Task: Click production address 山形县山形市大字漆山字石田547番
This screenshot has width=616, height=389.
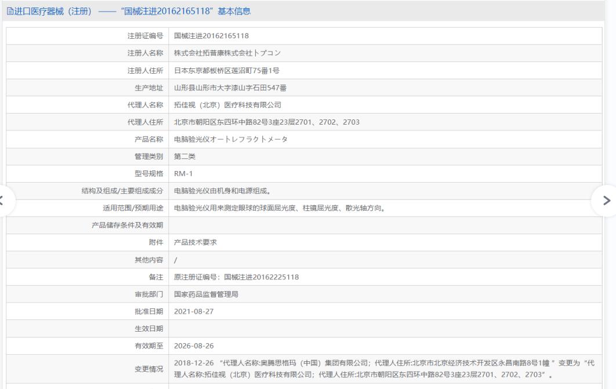Action: (230, 88)
